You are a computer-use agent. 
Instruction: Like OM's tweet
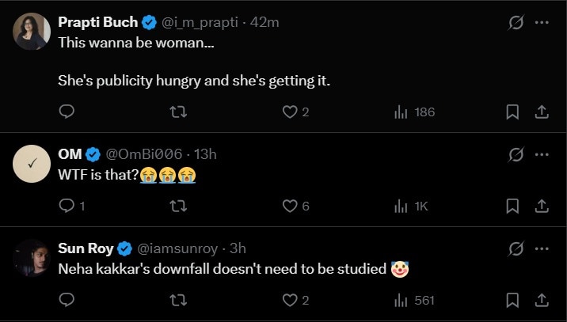(x=291, y=206)
